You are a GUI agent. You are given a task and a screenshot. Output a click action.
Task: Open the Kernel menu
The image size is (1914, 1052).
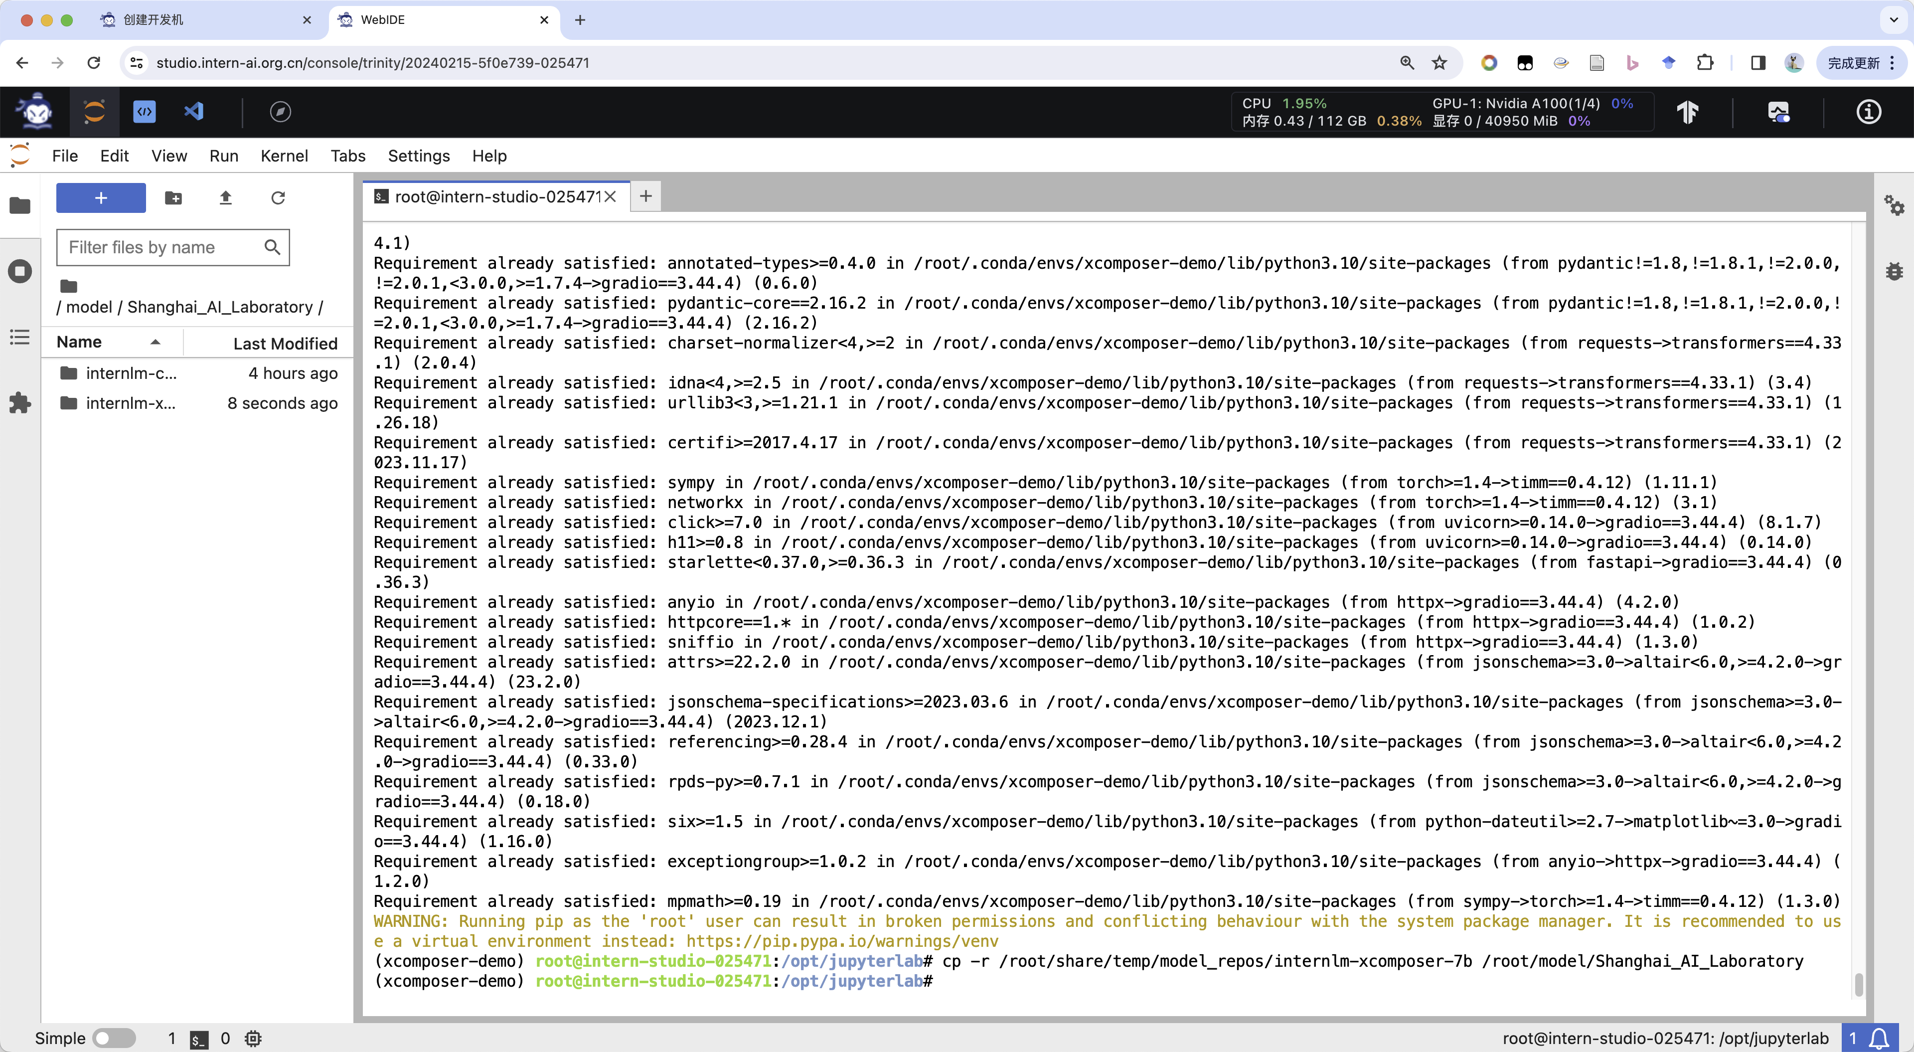point(284,156)
